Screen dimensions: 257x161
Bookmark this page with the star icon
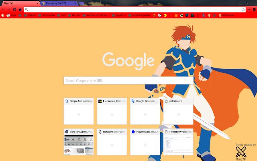[243, 10]
